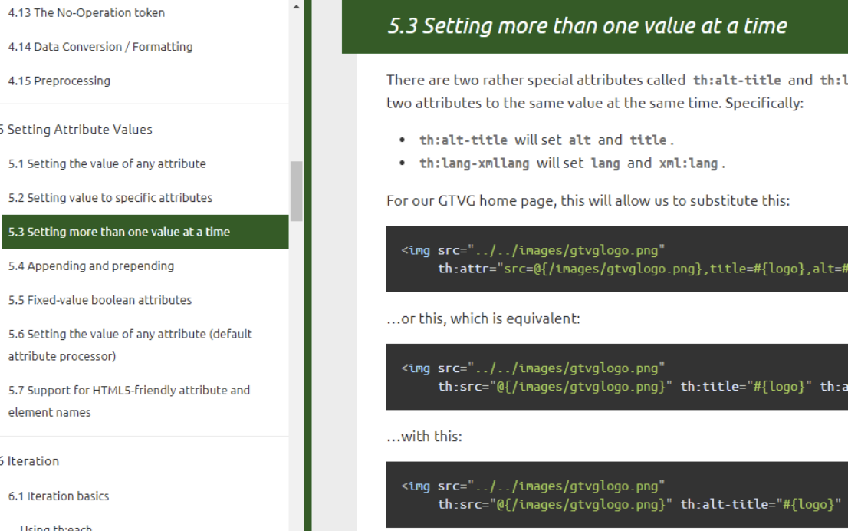Open 4.15 Preprocessing link

point(59,81)
